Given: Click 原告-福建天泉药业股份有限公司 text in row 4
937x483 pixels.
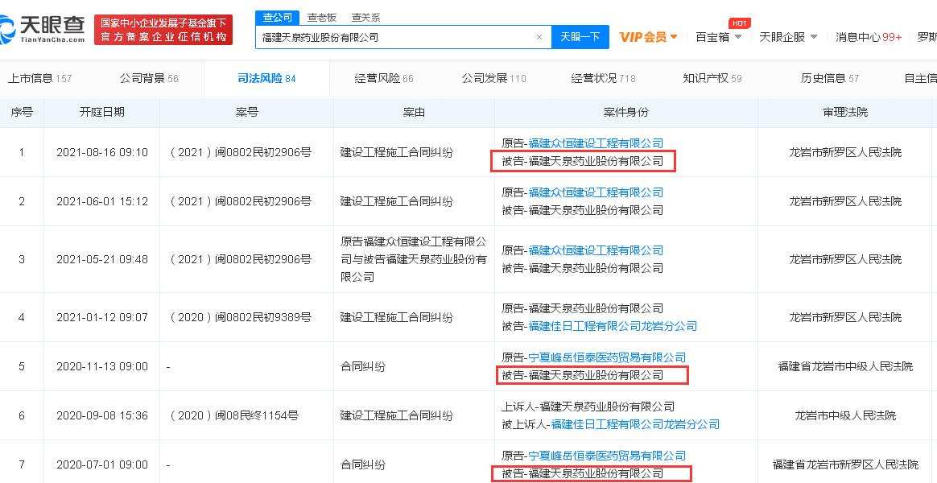Looking at the screenshot, I should pos(582,308).
